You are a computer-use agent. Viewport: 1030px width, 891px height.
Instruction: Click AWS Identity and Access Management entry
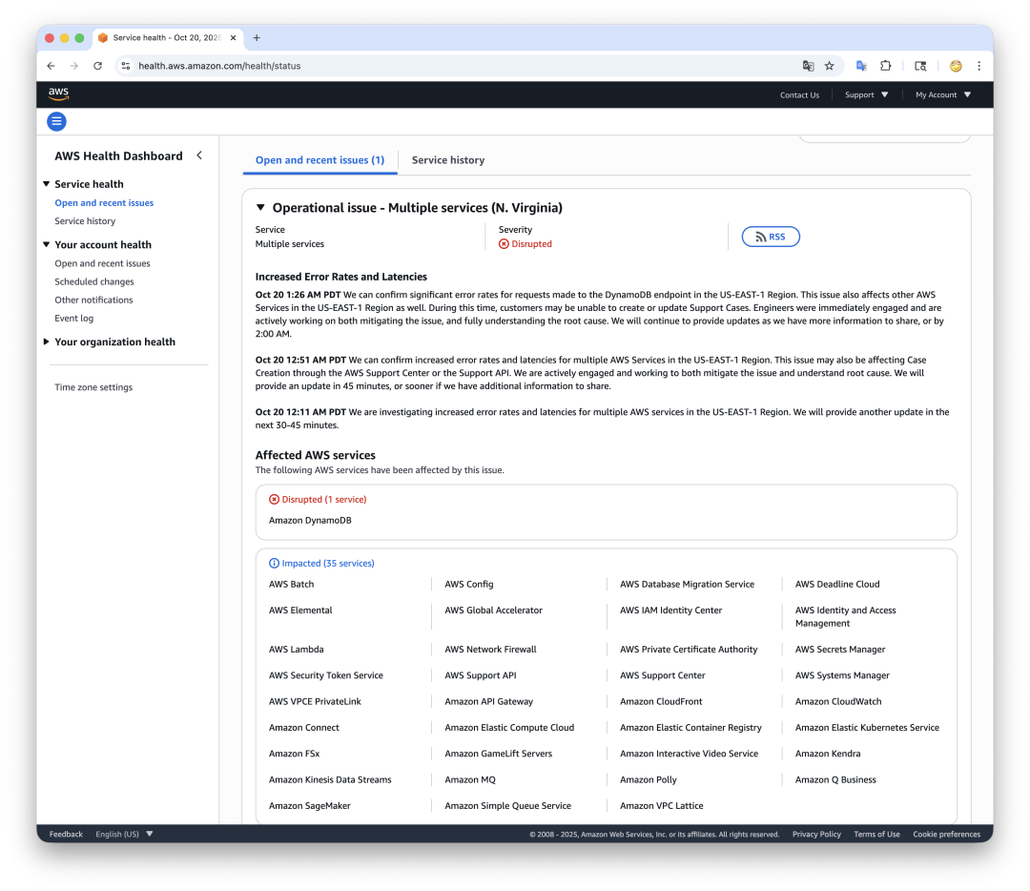[845, 617]
